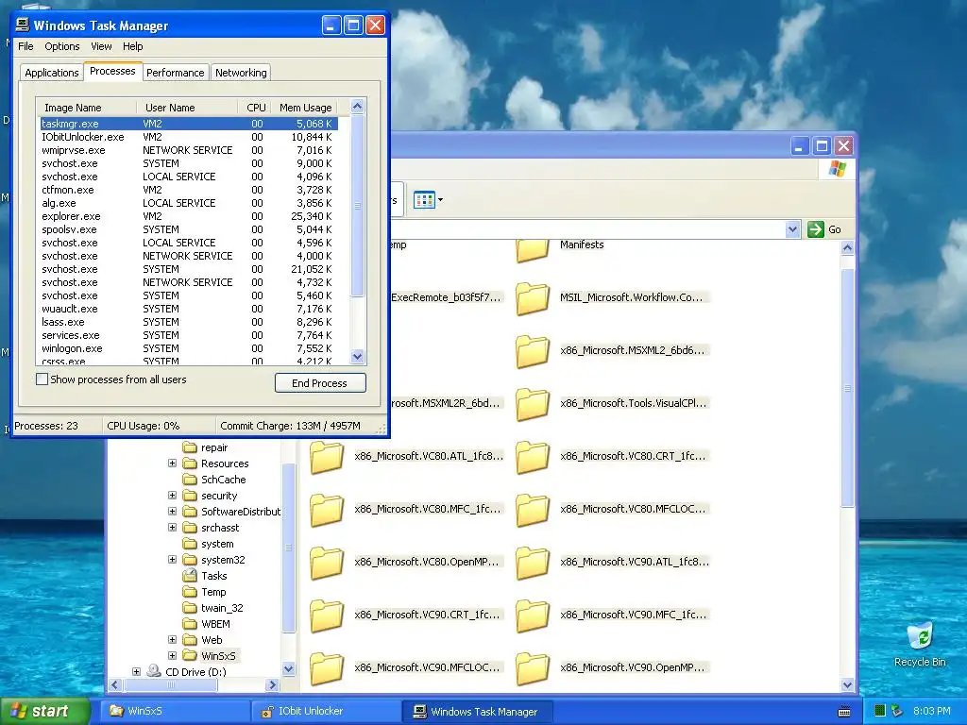Open the x86_Microsoft.VC80.MFC_1fc... folder icon
967x725 pixels.
tap(327, 511)
